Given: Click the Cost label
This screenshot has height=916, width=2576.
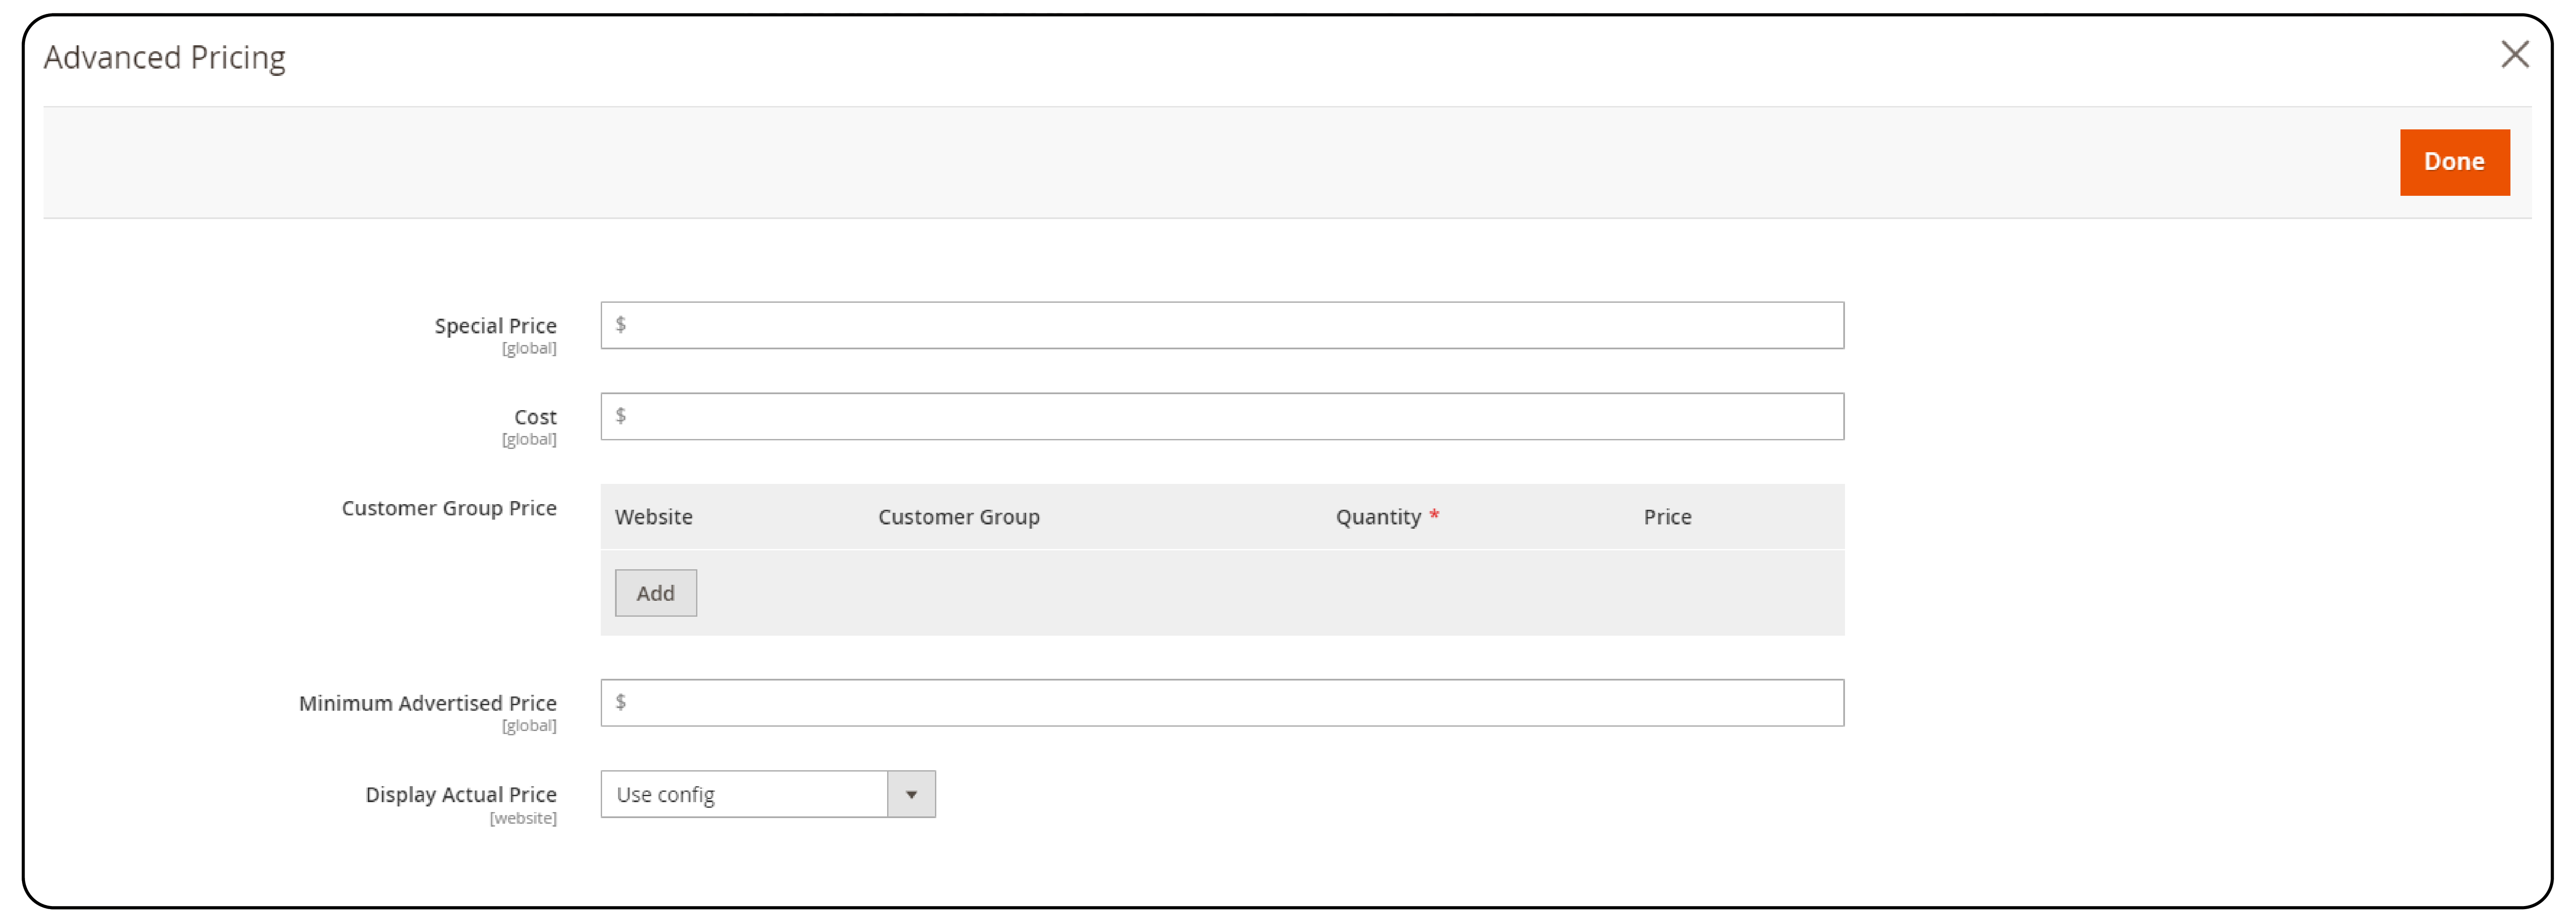Looking at the screenshot, I should click(x=535, y=417).
